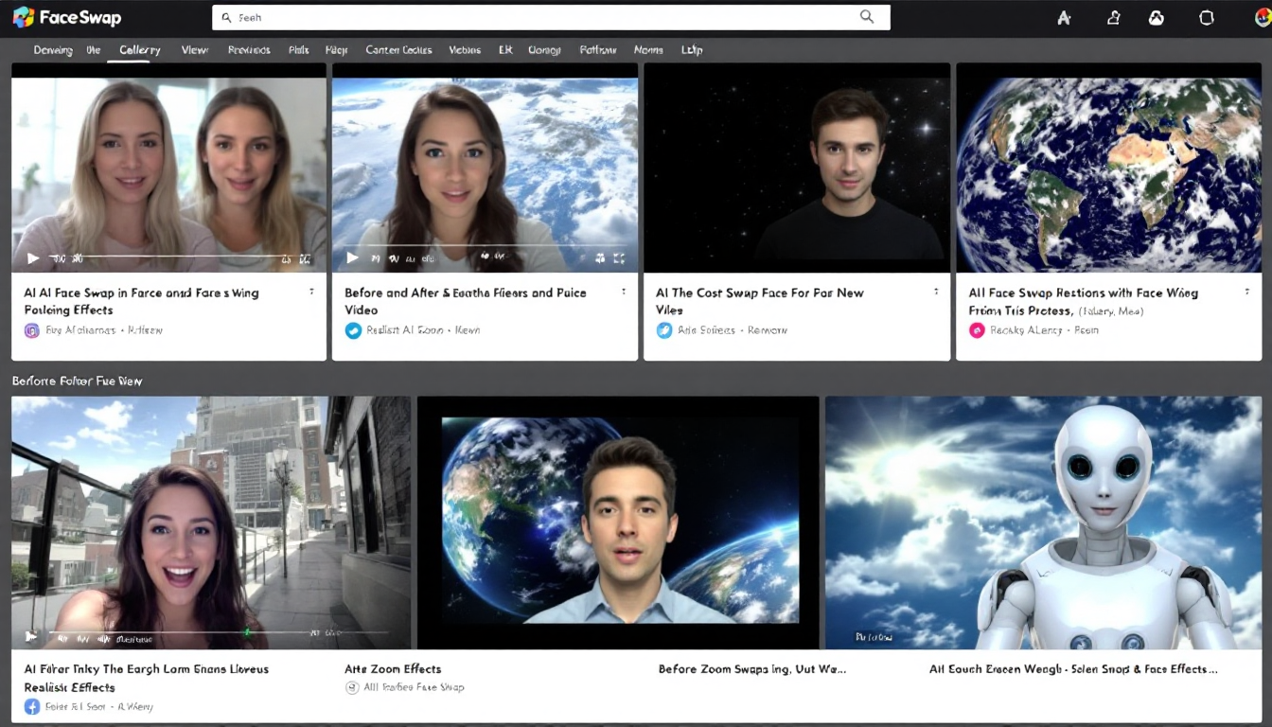The image size is (1272, 727).
Task: Play the two blonde women video
Action: [x=33, y=258]
